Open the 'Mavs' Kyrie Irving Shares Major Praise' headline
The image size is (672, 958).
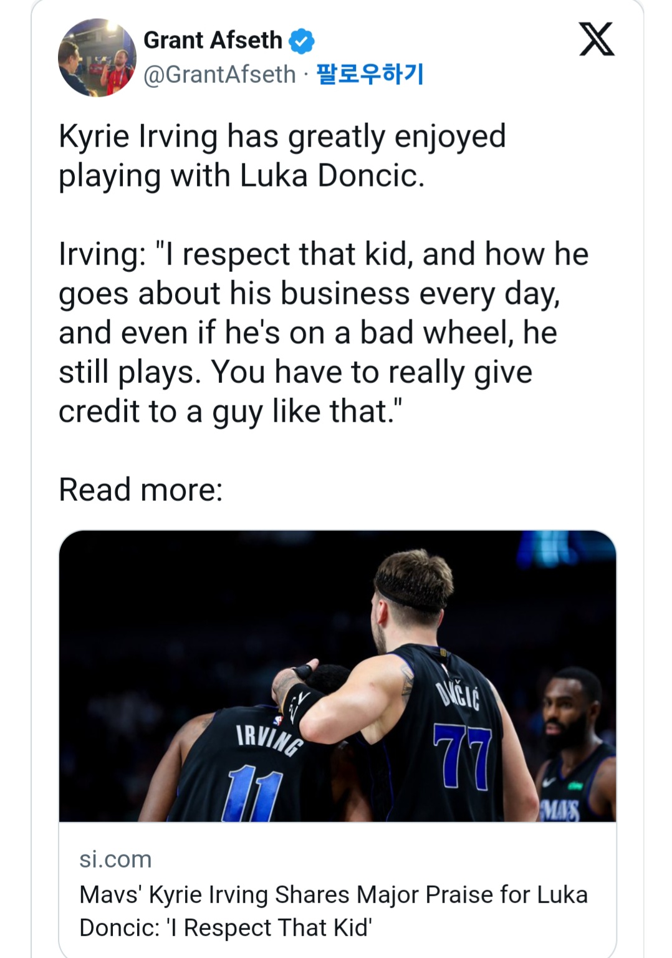click(333, 895)
